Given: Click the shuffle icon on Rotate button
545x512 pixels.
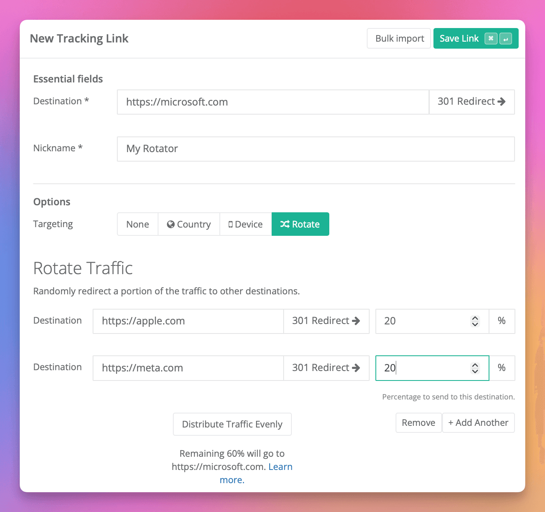Looking at the screenshot, I should 285,224.
